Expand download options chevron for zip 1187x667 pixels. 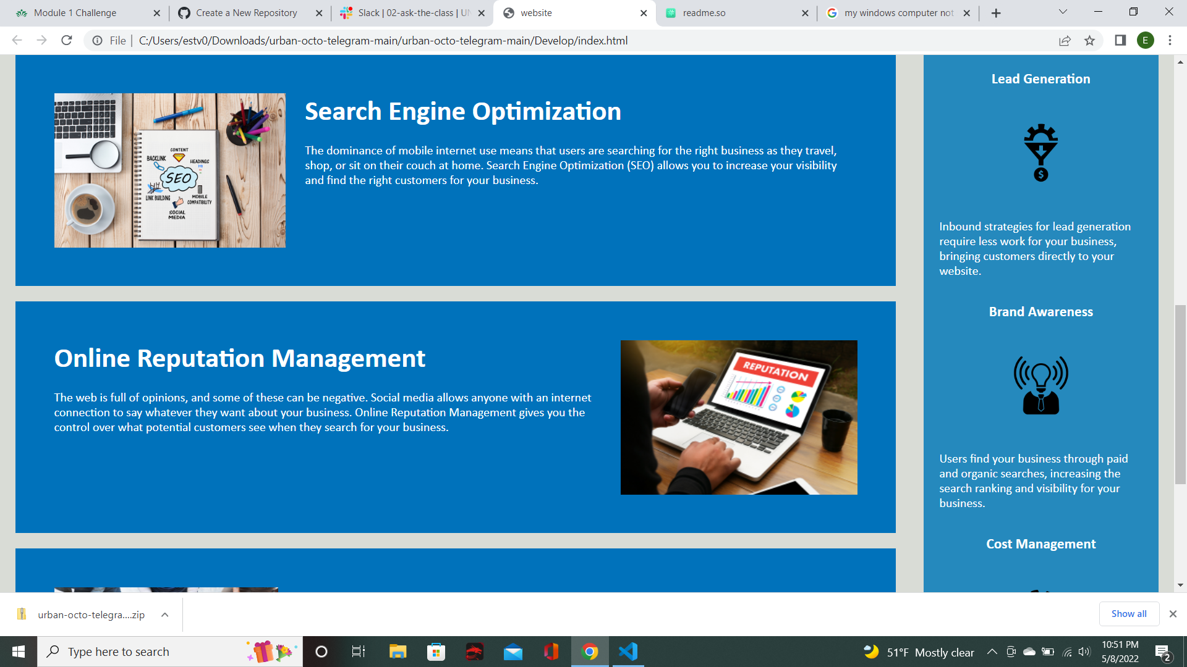164,615
